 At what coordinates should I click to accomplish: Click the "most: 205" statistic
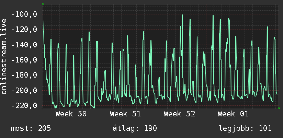[31, 128]
